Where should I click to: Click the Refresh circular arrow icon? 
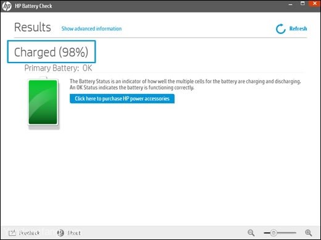click(x=280, y=29)
